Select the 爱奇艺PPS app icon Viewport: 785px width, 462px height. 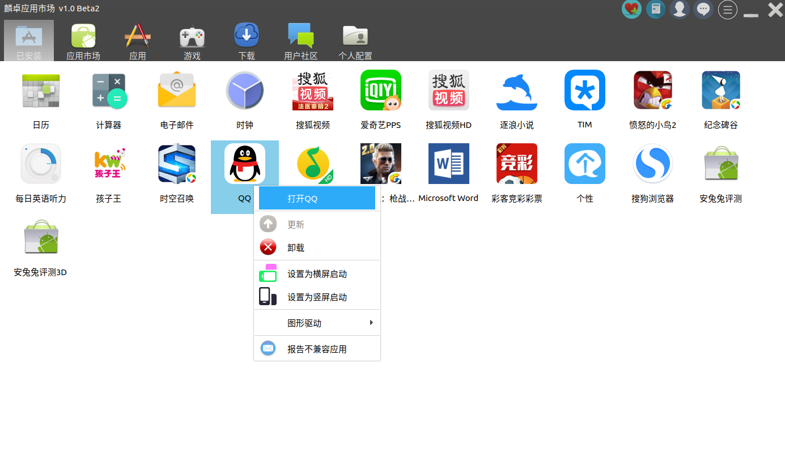pos(381,91)
